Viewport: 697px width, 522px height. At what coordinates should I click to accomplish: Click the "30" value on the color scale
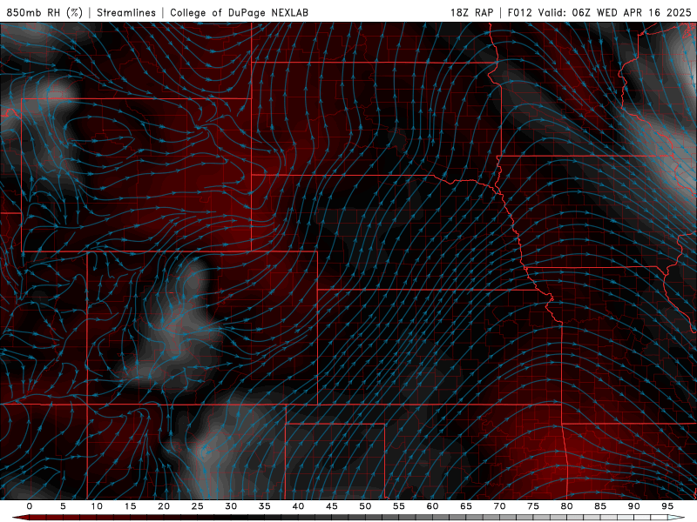point(231,506)
